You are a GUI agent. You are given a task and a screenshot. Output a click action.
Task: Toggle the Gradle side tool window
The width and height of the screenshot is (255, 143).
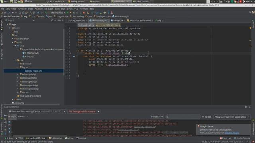pos(253,24)
